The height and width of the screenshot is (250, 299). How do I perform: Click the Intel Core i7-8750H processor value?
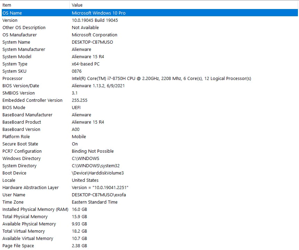[x=161, y=79]
